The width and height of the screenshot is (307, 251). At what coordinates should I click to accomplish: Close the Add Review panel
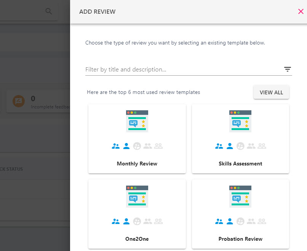click(301, 11)
